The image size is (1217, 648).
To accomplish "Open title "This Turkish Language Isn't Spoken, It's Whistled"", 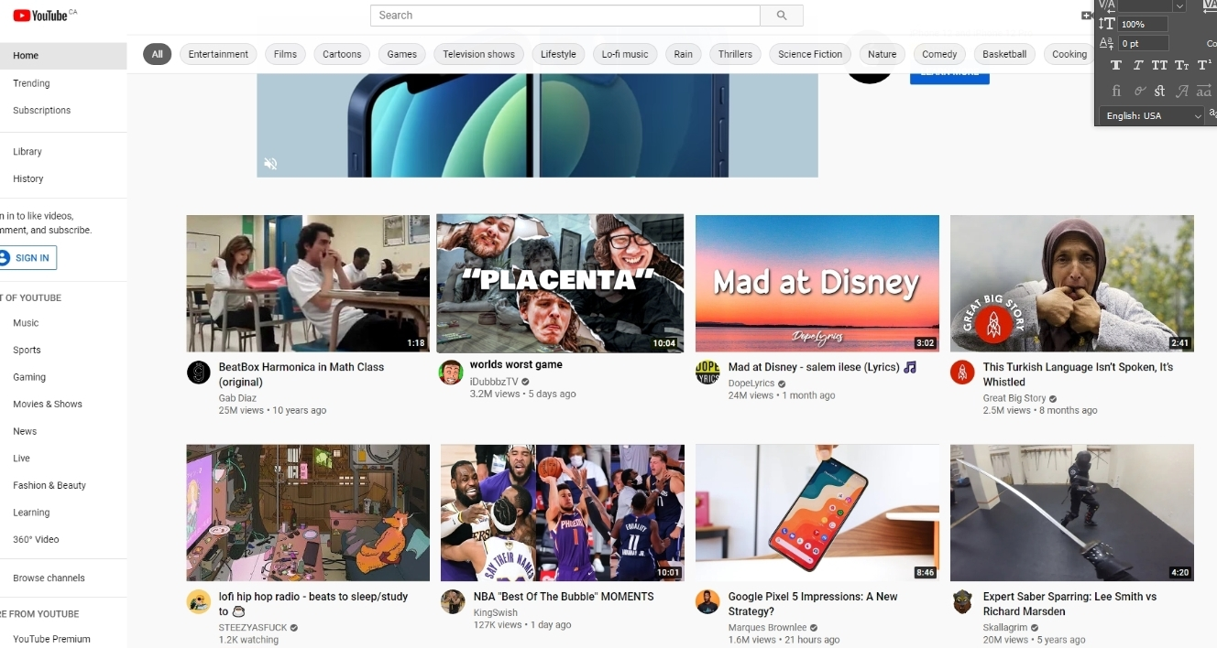I will point(1078,374).
